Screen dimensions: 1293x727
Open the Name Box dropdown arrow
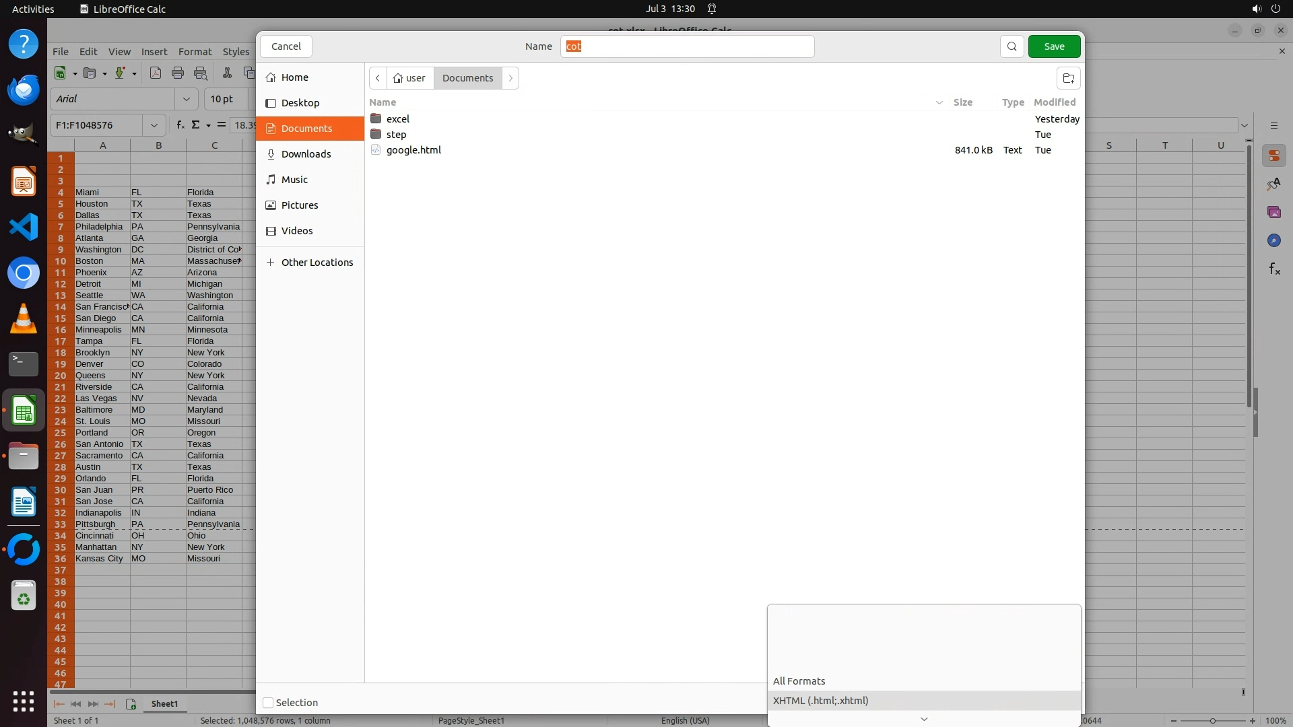(154, 125)
